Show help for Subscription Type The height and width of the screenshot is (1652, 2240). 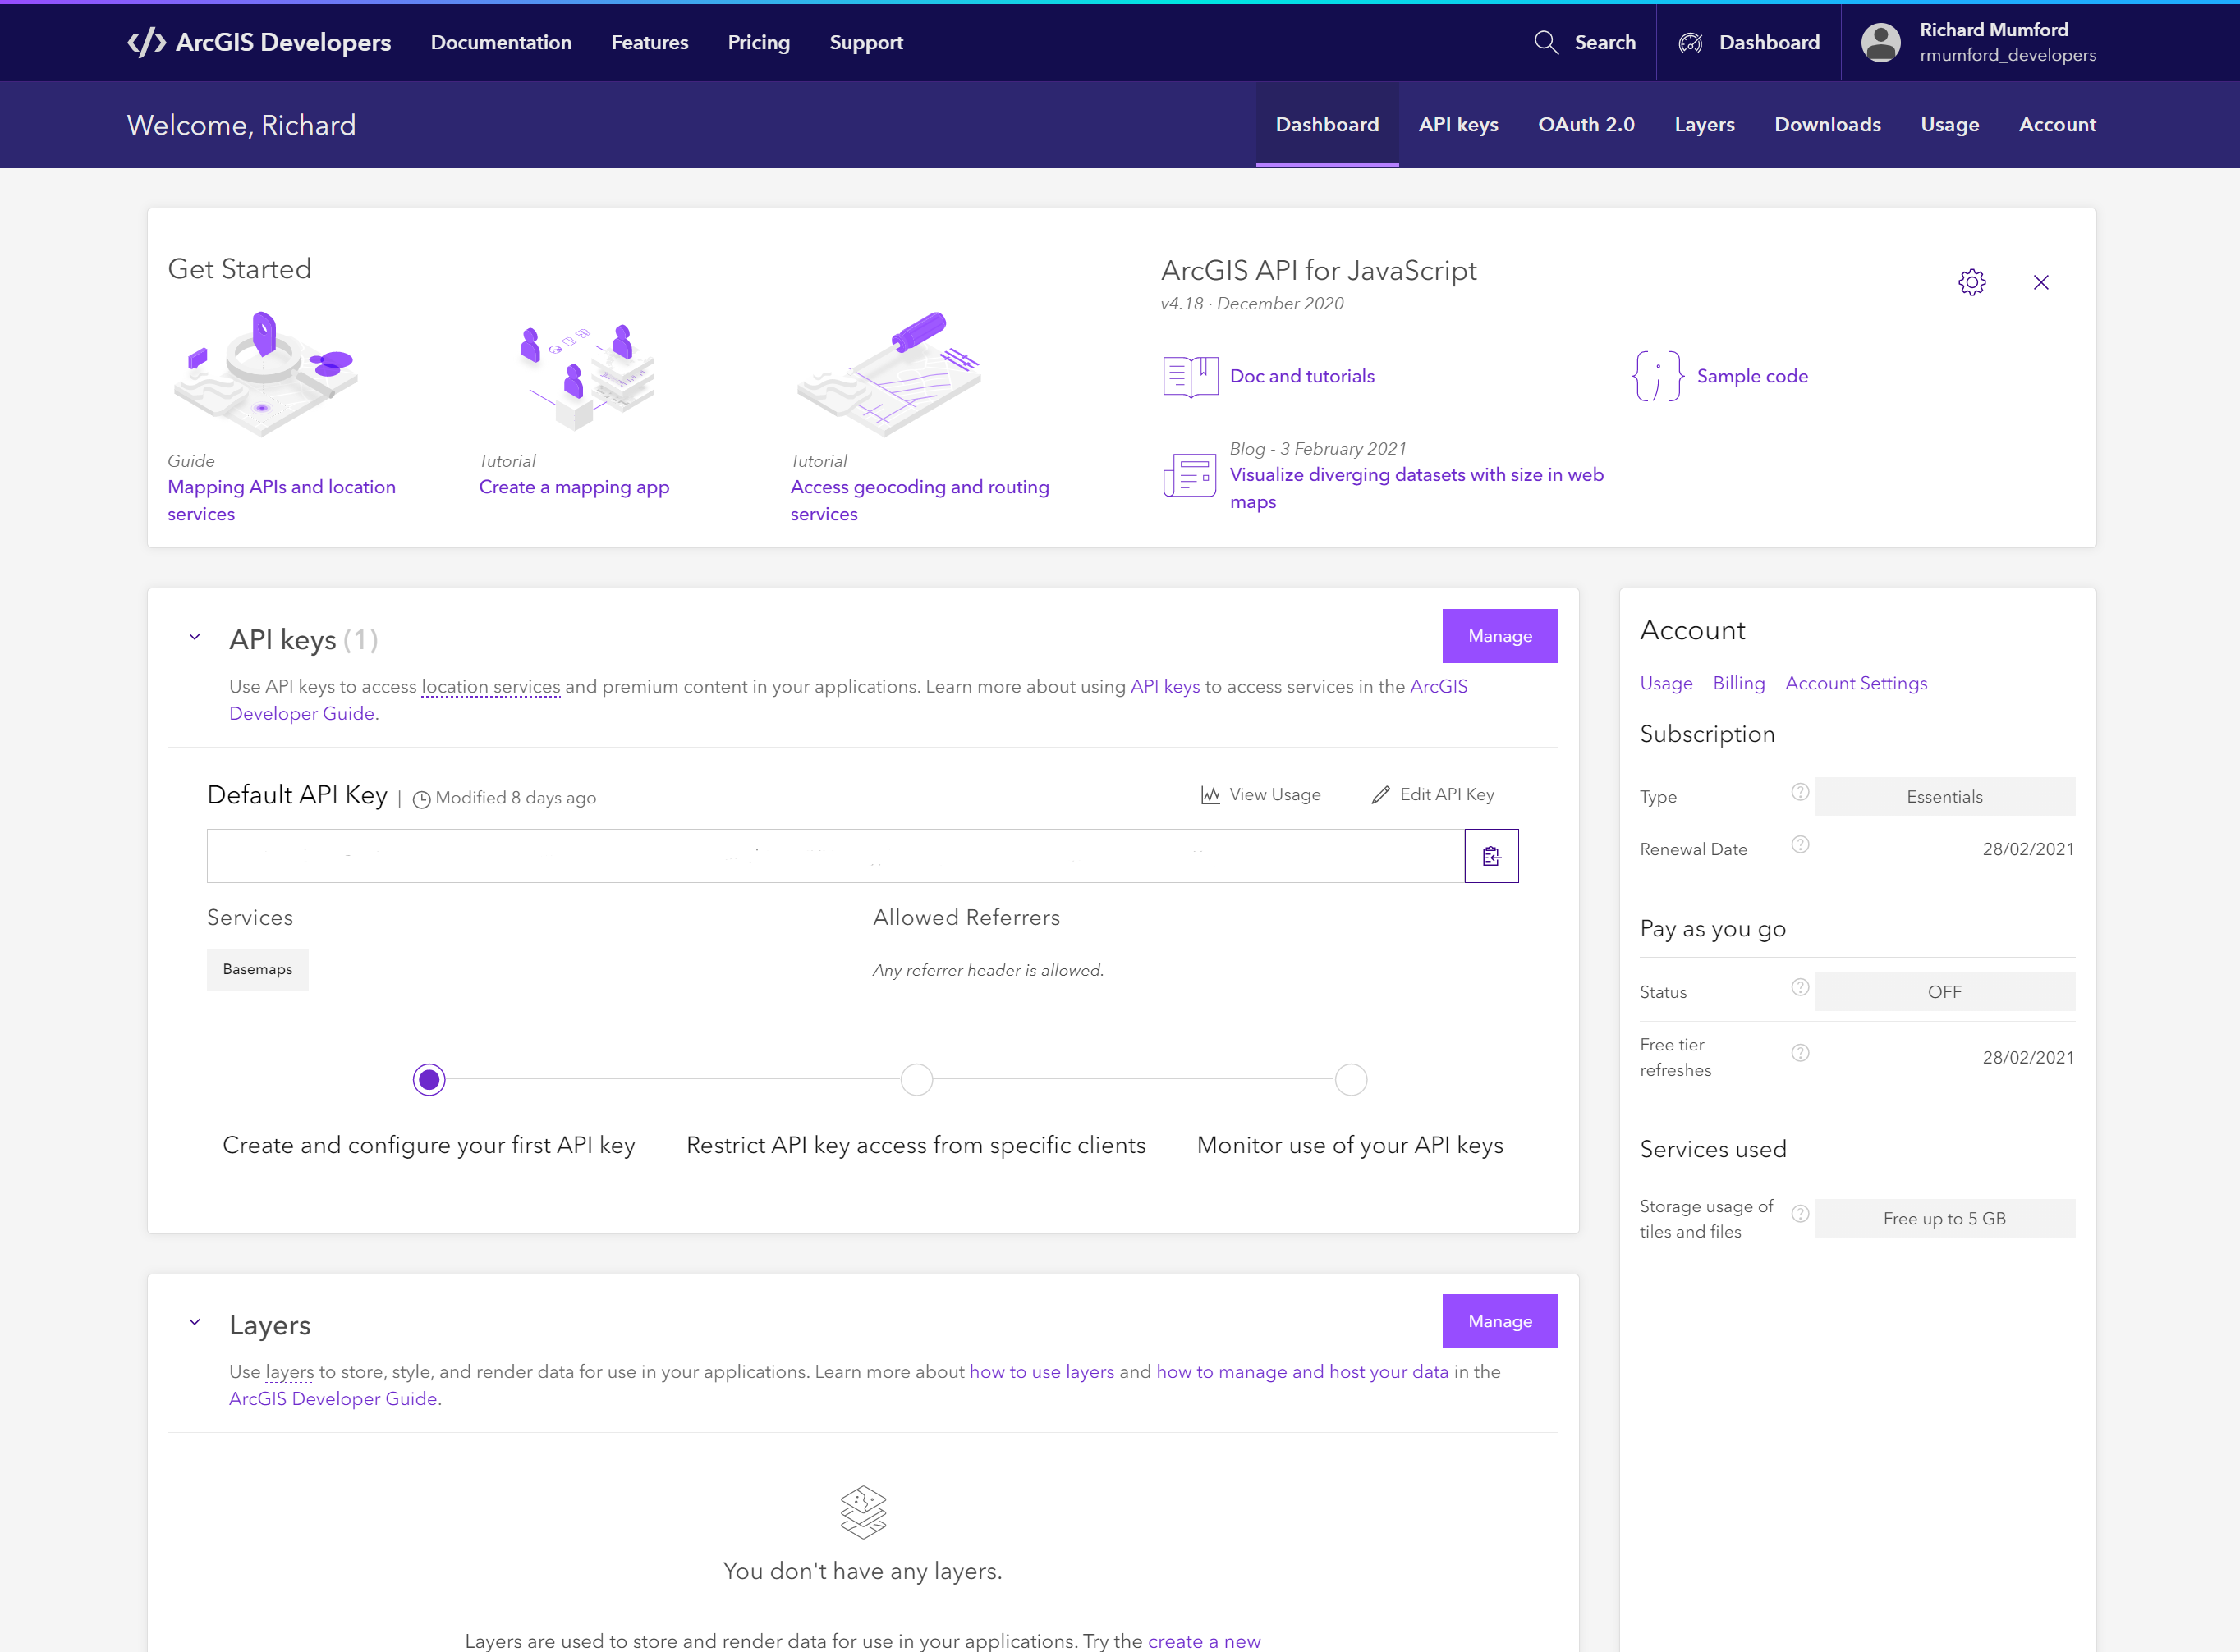pos(1800,792)
